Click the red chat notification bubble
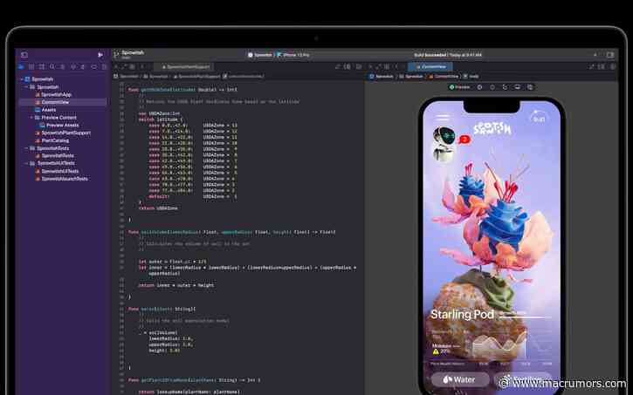Image resolution: width=633 pixels, height=395 pixels. pyautogui.click(x=464, y=139)
